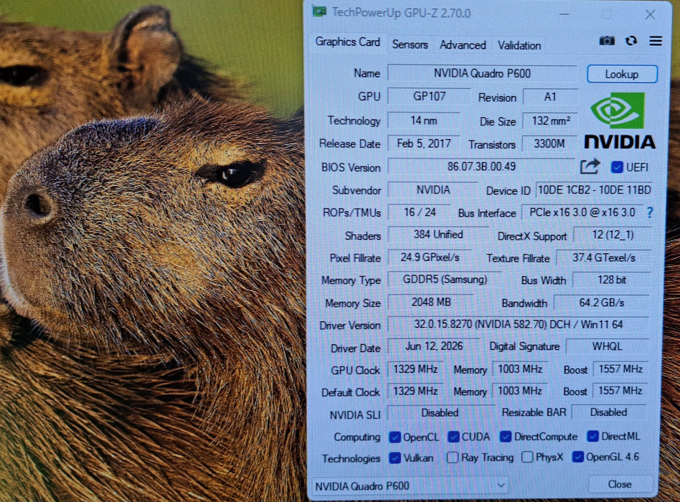680x502 pixels.
Task: Toggle the PhysX checkbox
Action: coord(527,457)
